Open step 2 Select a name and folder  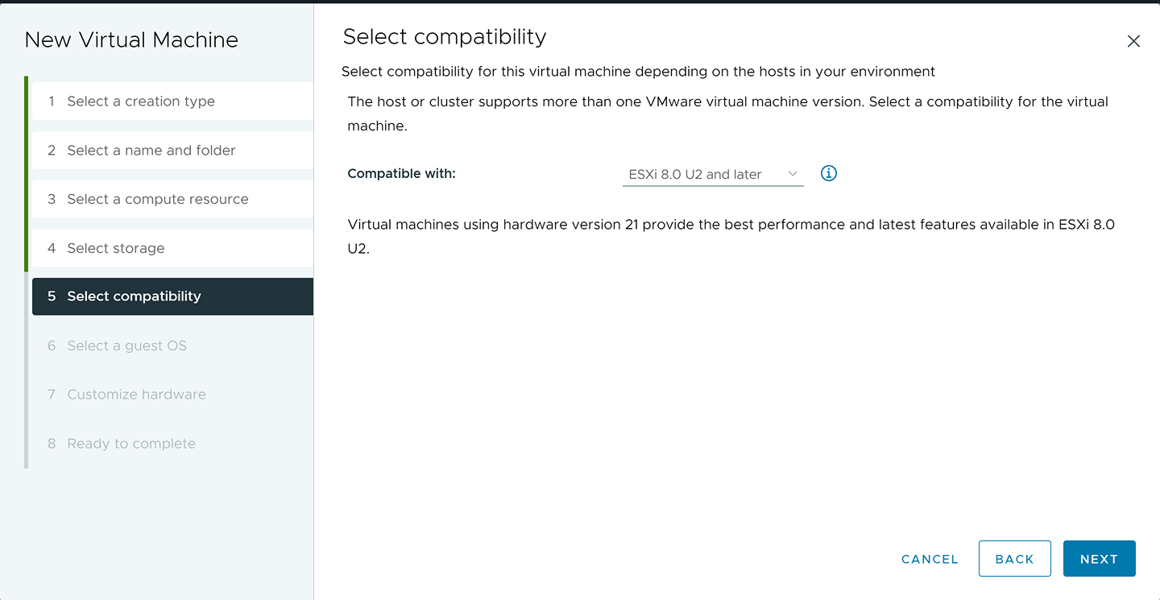pyautogui.click(x=151, y=150)
